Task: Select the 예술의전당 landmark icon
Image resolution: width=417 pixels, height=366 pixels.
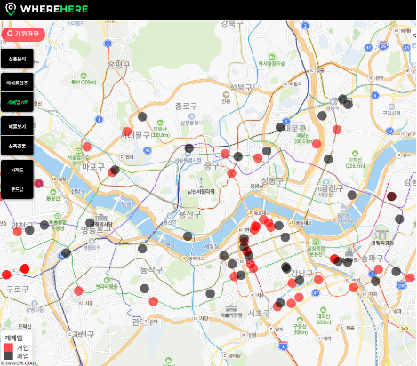Action: pos(231,308)
